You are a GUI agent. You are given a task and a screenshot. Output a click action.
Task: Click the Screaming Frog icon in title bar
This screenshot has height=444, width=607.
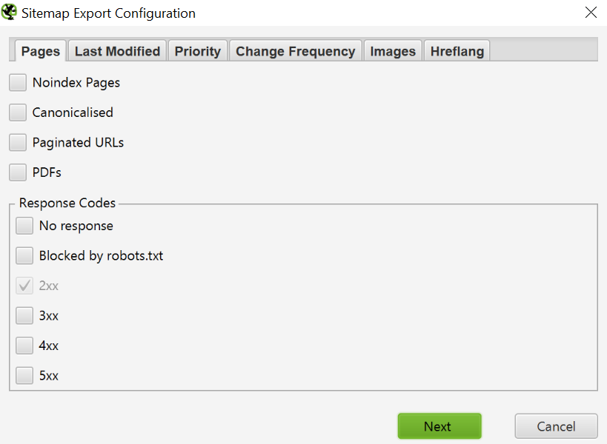[x=9, y=13]
